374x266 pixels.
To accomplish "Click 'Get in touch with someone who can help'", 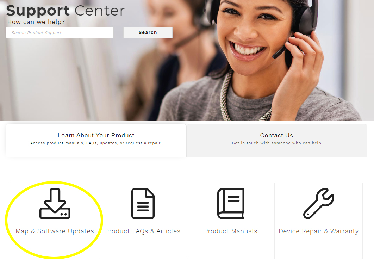I will pos(277,143).
